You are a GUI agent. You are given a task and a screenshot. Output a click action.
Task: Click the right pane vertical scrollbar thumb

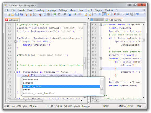click(x=143, y=40)
